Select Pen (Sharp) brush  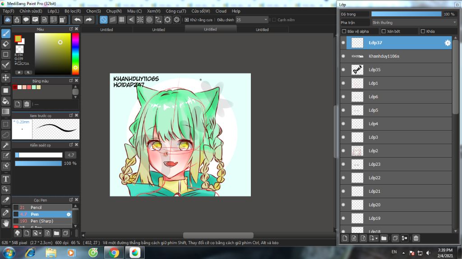(42, 221)
